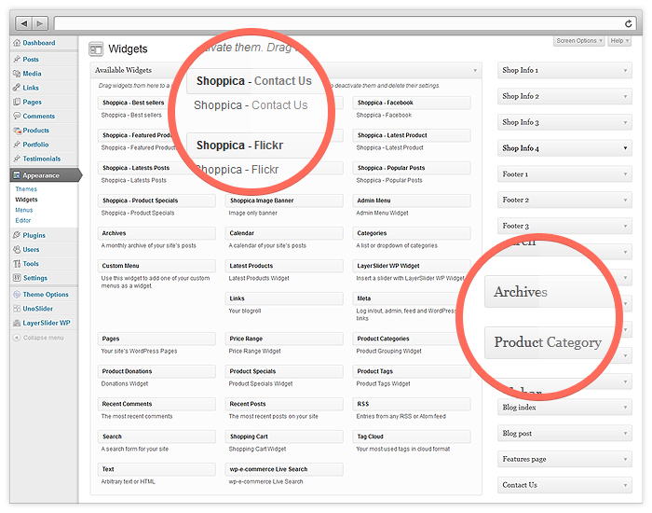Open the Theme Options menu
Image resolution: width=652 pixels, height=513 pixels.
coord(46,295)
